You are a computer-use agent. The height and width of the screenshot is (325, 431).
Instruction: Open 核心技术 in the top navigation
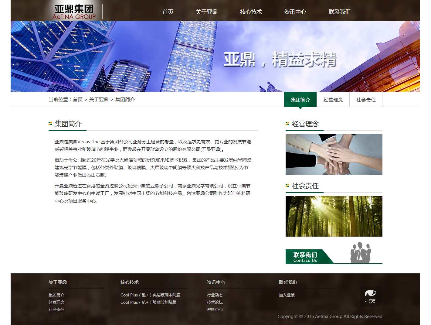click(x=251, y=12)
